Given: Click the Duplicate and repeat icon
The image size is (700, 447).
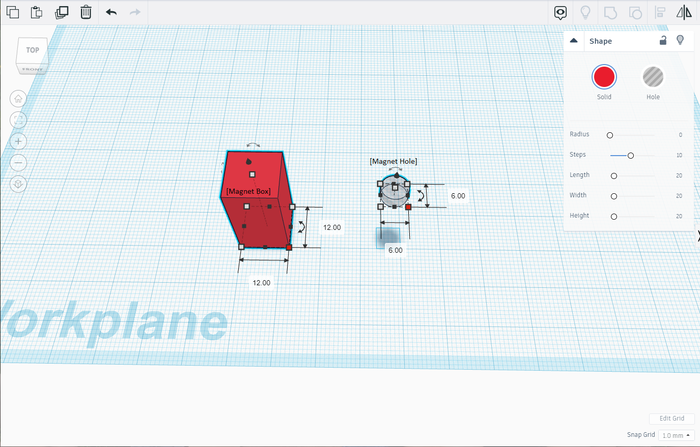Looking at the screenshot, I should (62, 12).
